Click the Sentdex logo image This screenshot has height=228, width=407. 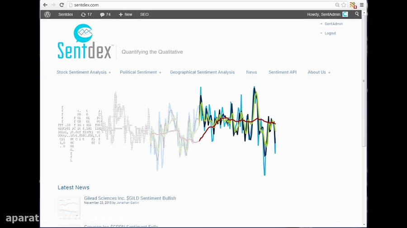(85, 41)
